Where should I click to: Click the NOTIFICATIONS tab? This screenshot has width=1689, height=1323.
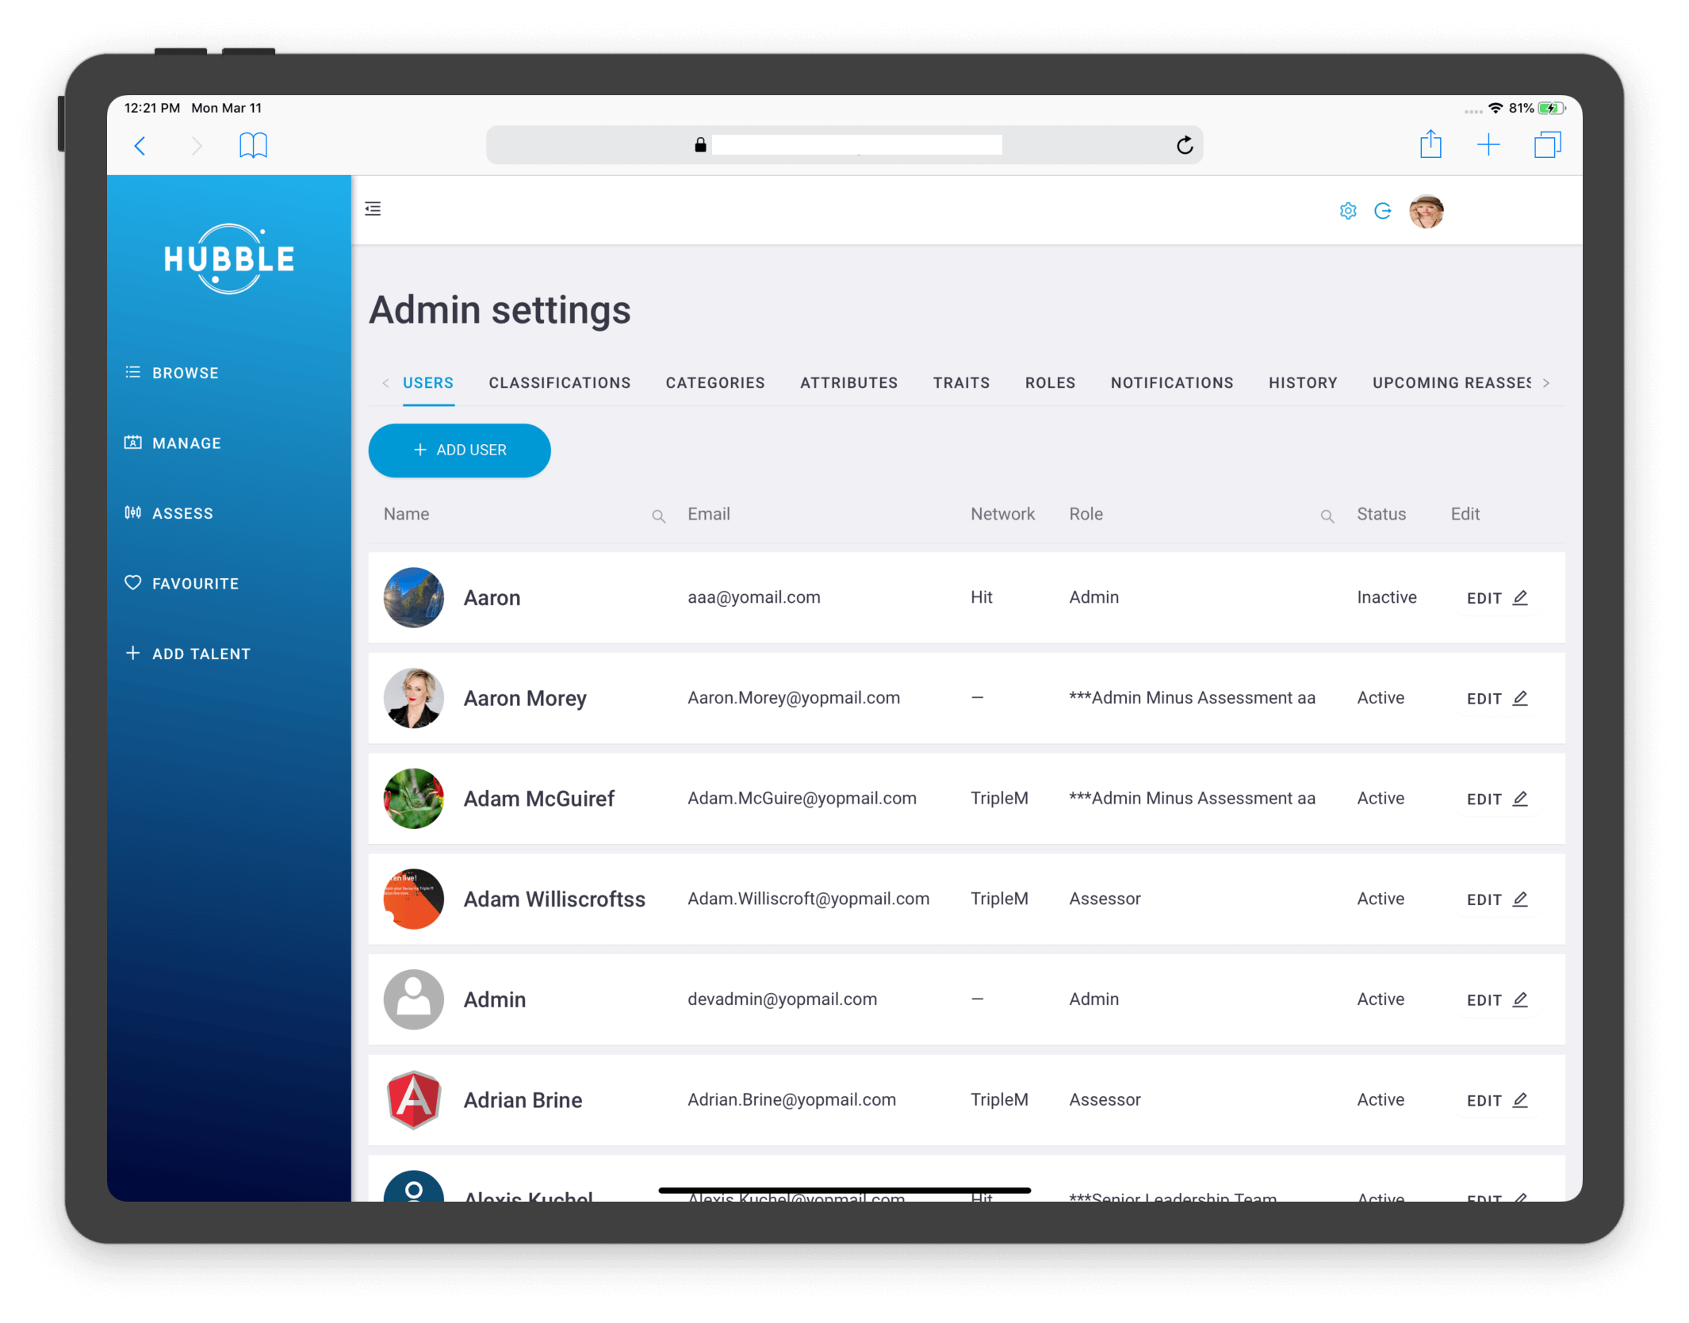point(1174,382)
